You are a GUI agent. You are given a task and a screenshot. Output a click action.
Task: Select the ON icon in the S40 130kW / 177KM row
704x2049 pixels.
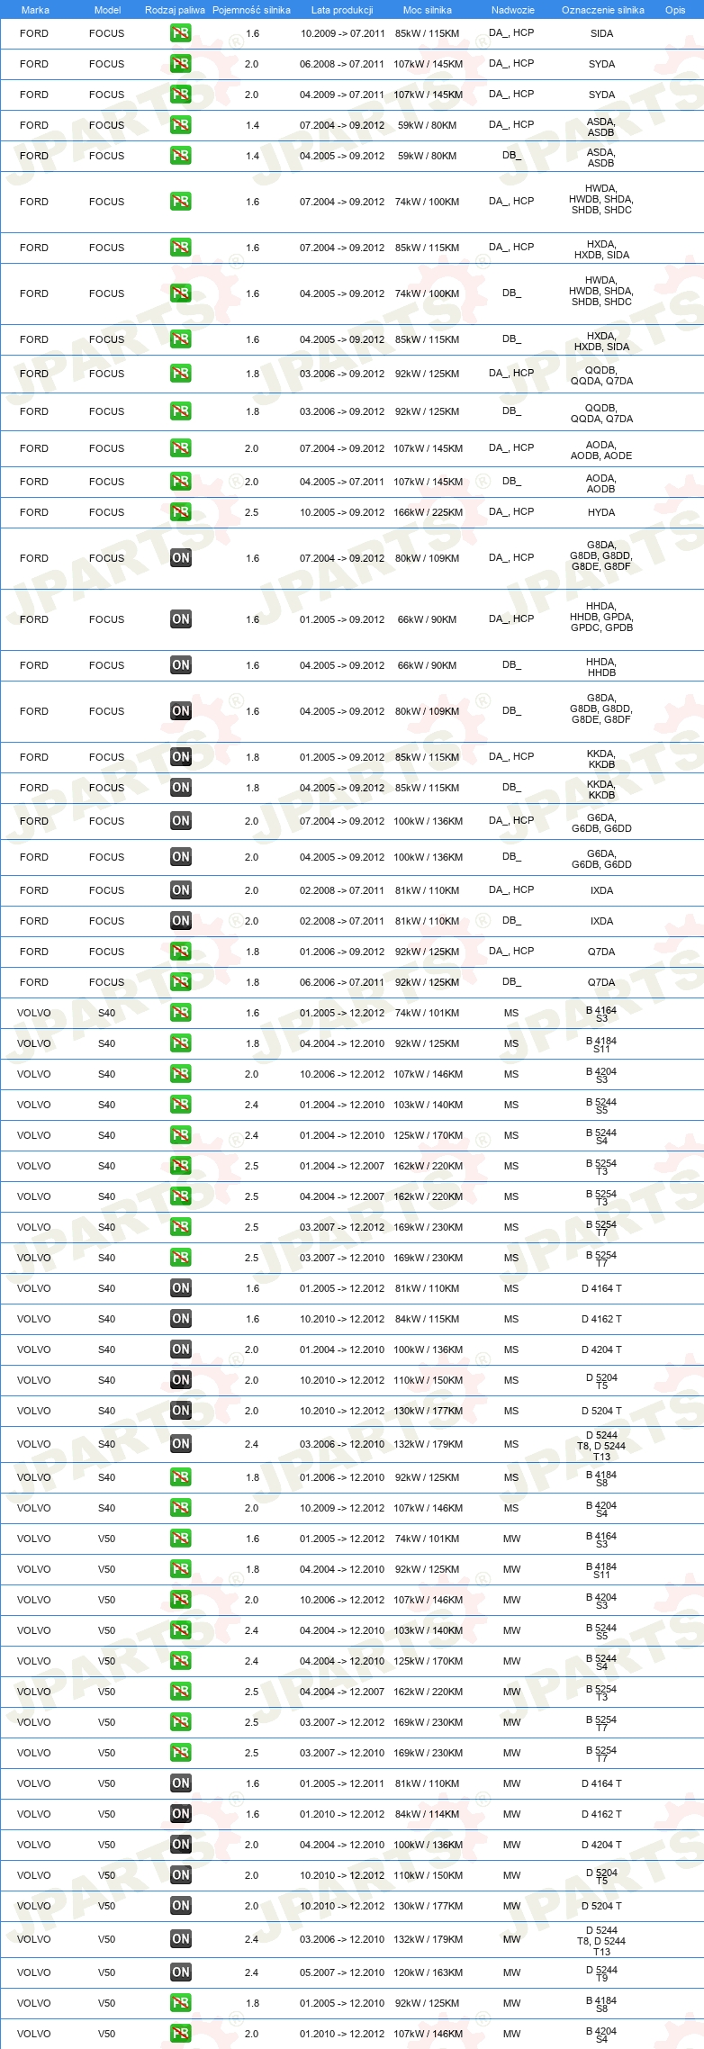click(x=181, y=1411)
